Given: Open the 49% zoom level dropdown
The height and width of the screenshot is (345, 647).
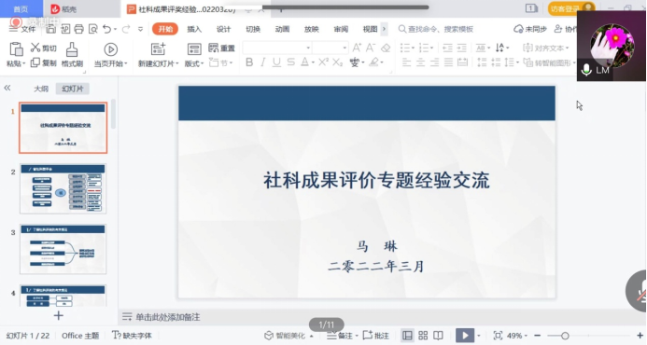Looking at the screenshot, I should pos(516,336).
